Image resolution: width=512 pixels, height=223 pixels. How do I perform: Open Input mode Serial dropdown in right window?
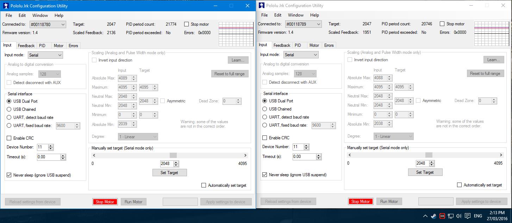pyautogui.click(x=301, y=55)
